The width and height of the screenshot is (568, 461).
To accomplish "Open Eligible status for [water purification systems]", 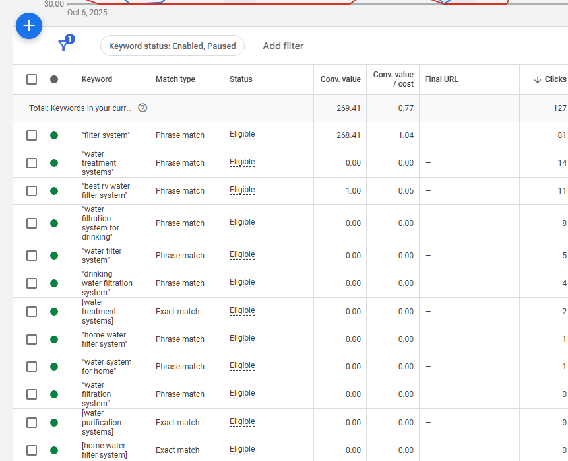I will click(242, 422).
